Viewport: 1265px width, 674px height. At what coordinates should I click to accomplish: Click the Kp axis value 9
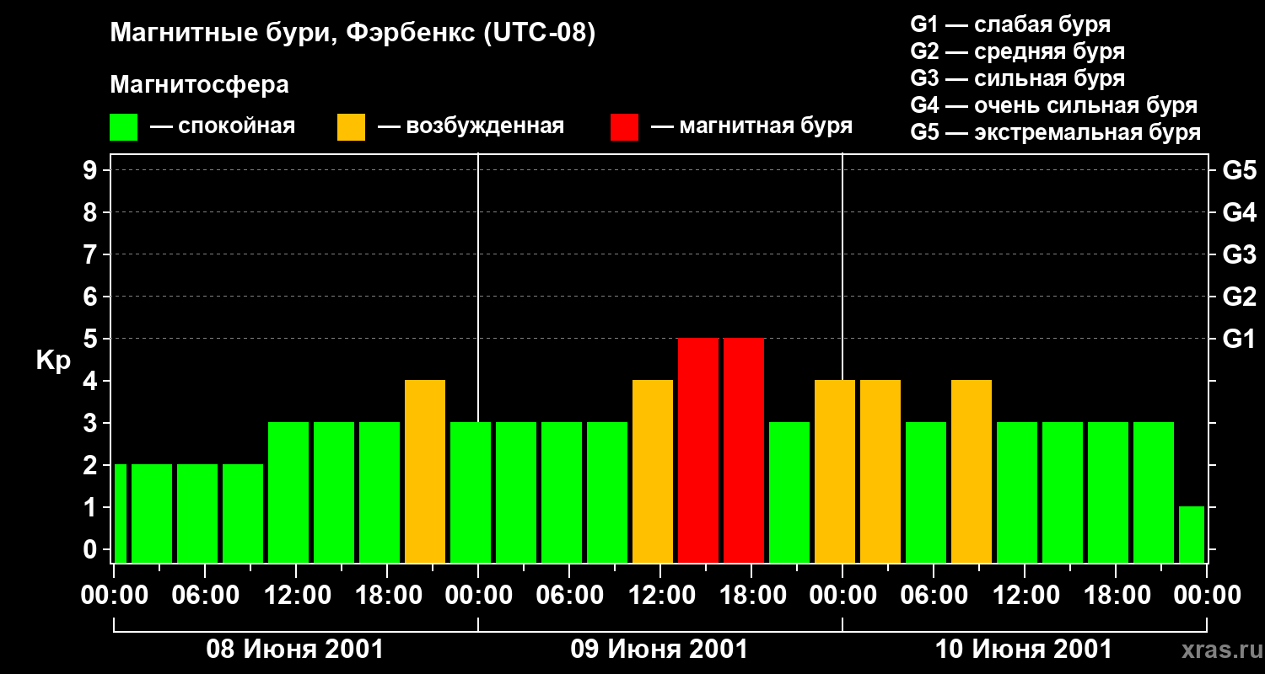click(92, 170)
